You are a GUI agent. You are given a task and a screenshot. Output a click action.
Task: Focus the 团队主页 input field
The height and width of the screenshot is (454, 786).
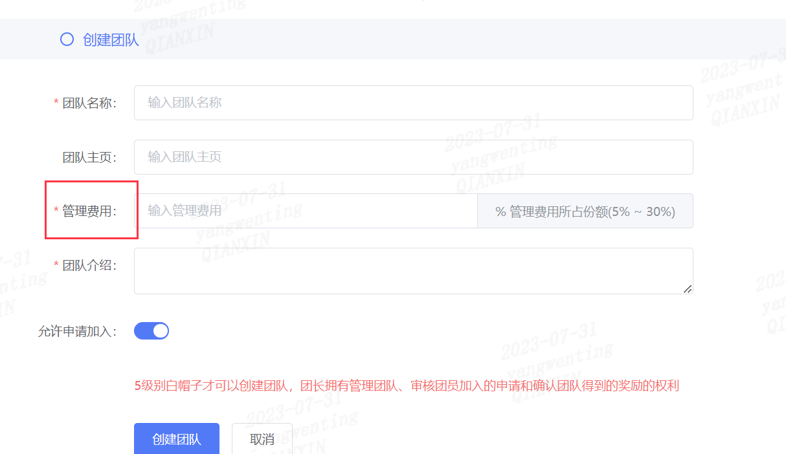(x=413, y=157)
